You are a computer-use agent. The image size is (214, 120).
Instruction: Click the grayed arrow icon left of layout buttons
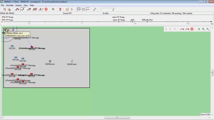click(x=72, y=9)
